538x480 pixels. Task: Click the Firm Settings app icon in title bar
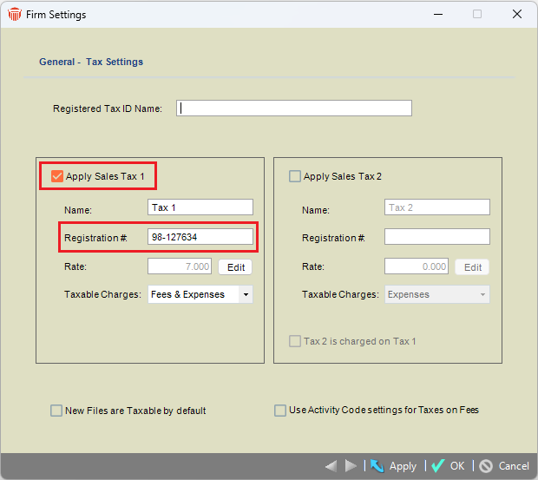pos(15,15)
